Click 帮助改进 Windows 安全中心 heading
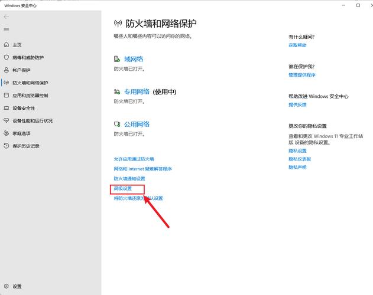Screen dimensions: 373x295 point(319,96)
